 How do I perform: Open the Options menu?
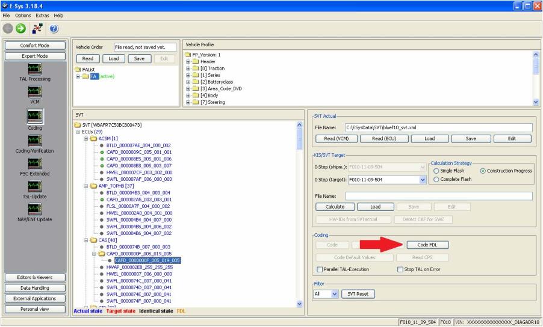[23, 16]
